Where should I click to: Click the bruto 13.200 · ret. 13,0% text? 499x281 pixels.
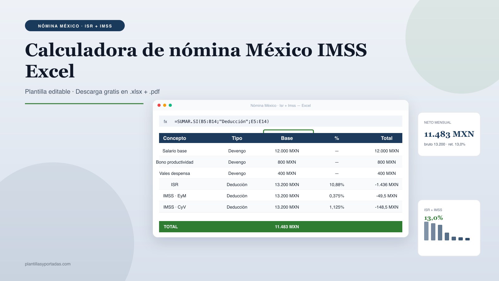[445, 144]
